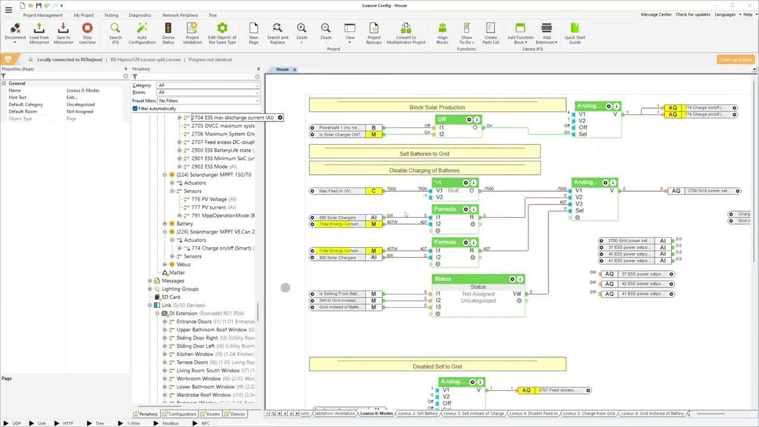
Task: Open Quick Start Guide
Action: pos(575,33)
